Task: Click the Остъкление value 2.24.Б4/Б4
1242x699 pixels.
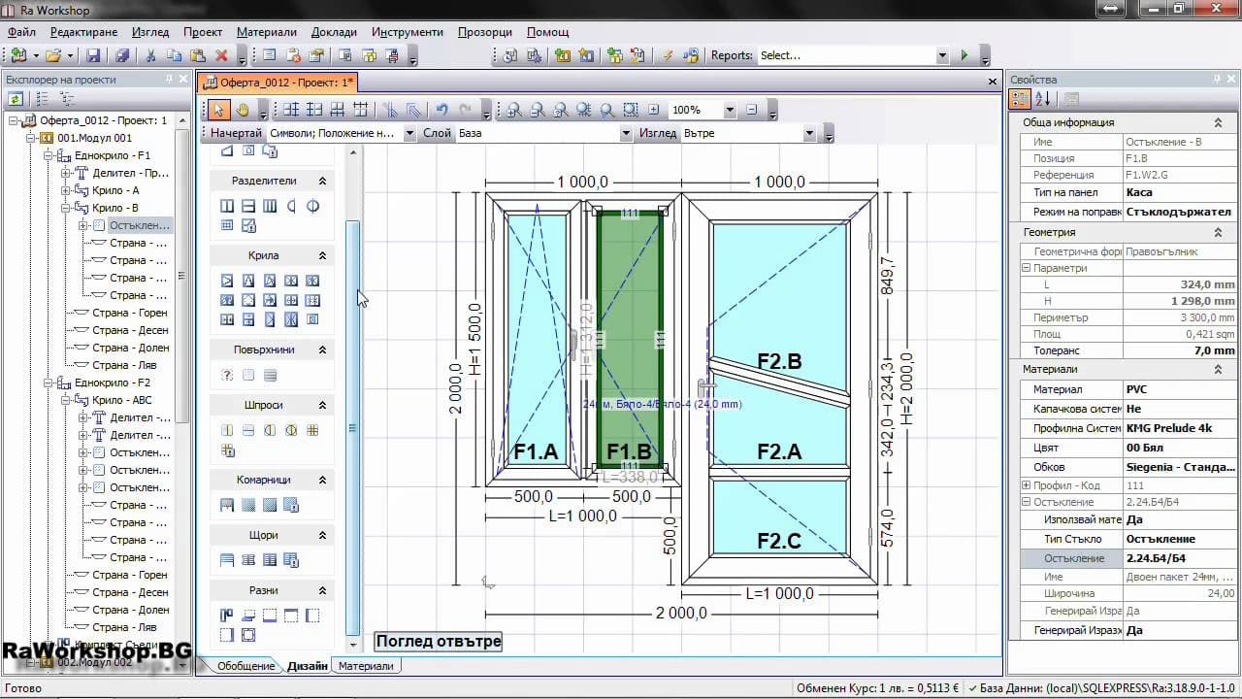Action: coord(1179,558)
